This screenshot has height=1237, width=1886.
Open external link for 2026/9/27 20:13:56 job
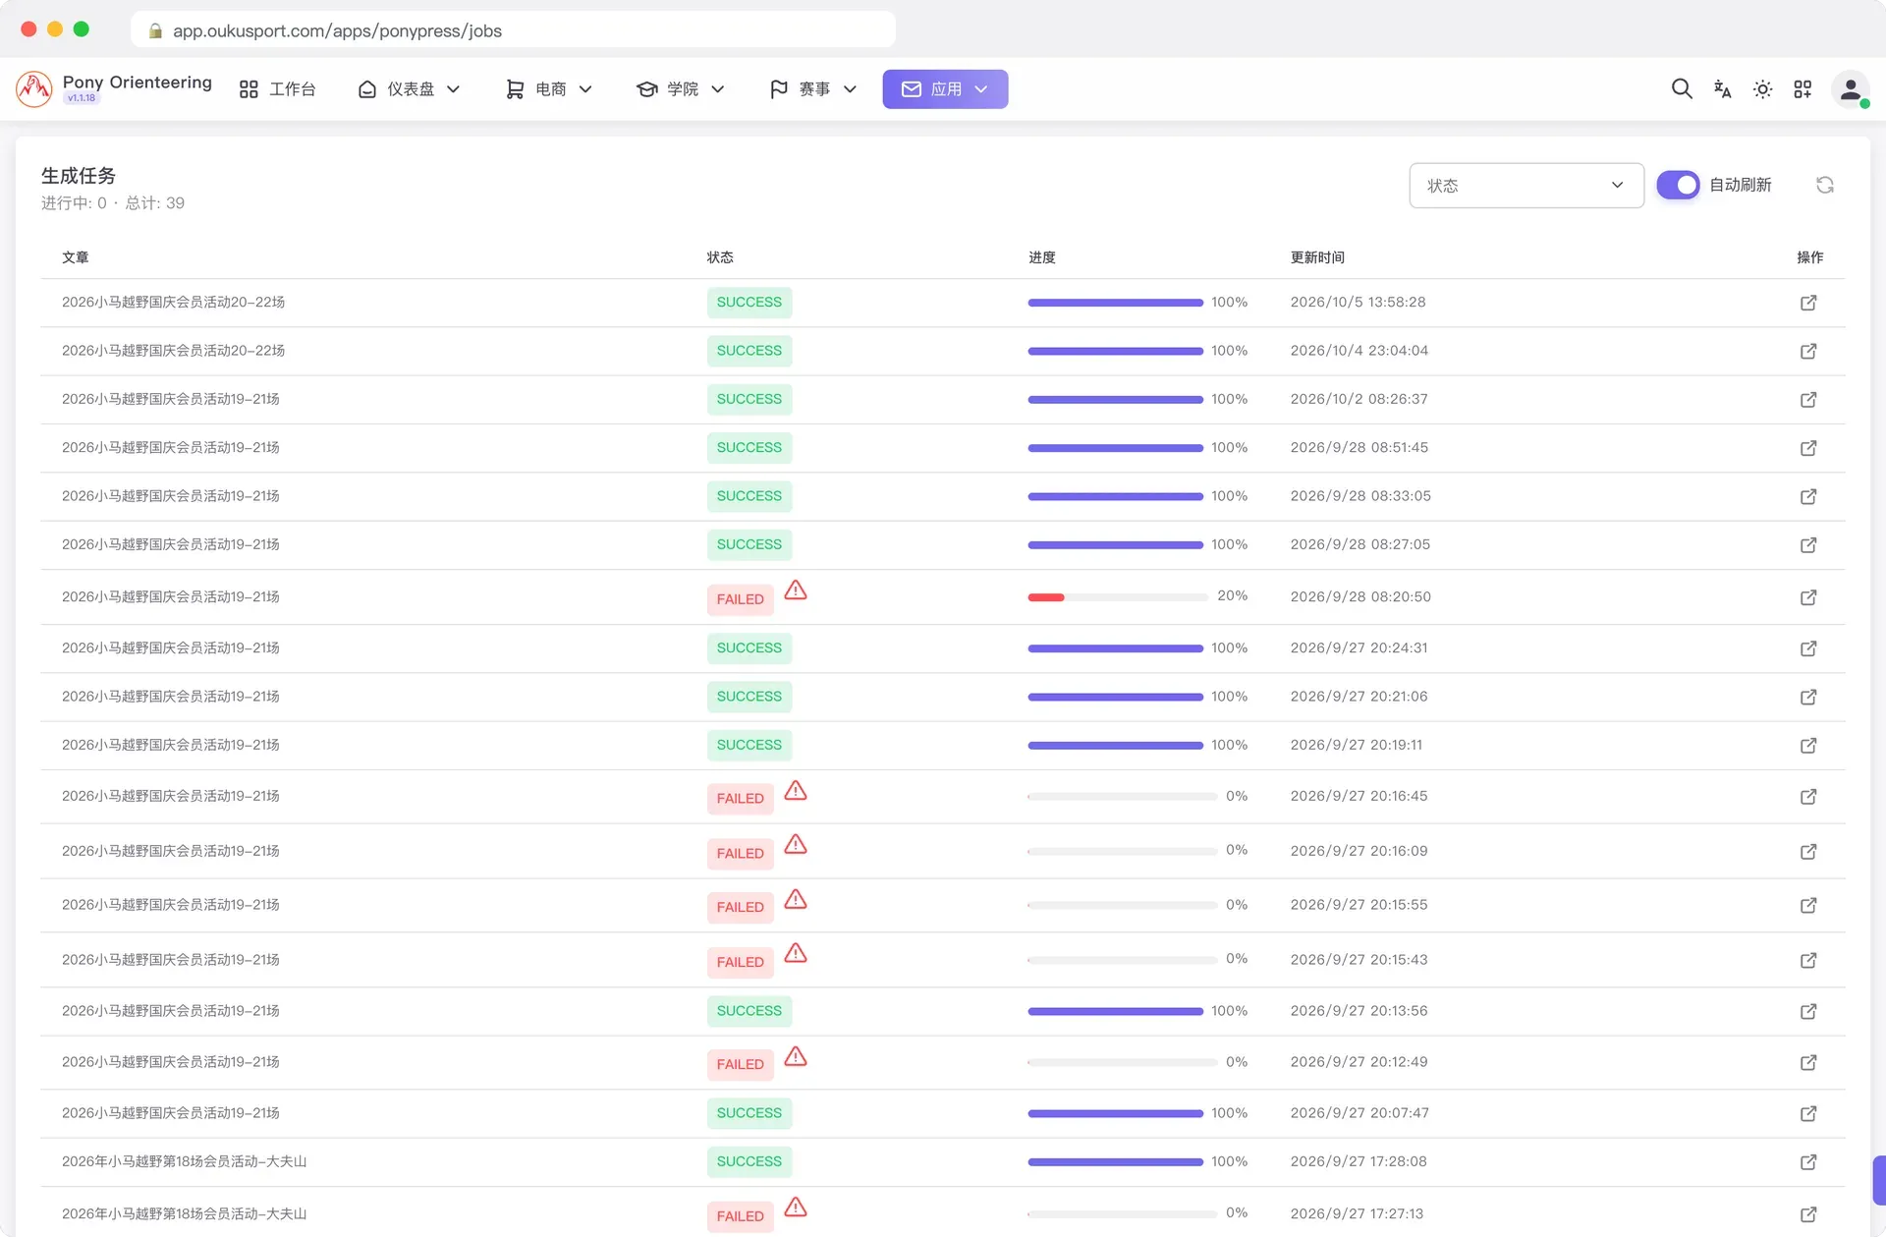1808,1011
